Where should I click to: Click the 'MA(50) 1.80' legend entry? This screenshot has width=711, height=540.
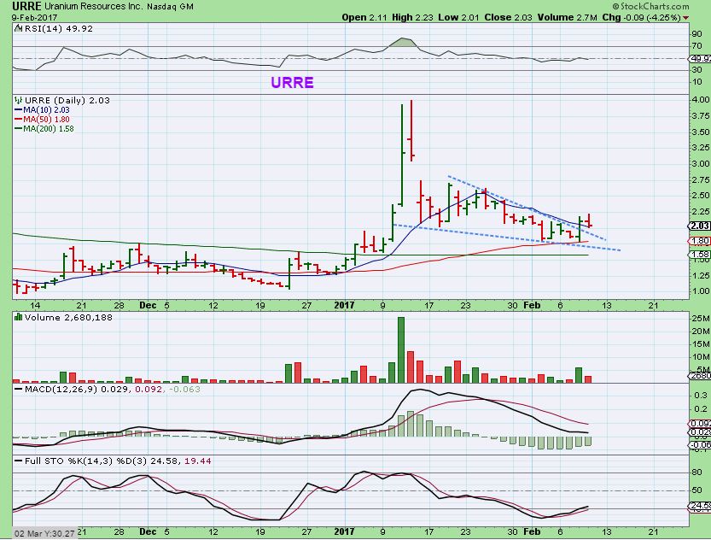[42, 120]
